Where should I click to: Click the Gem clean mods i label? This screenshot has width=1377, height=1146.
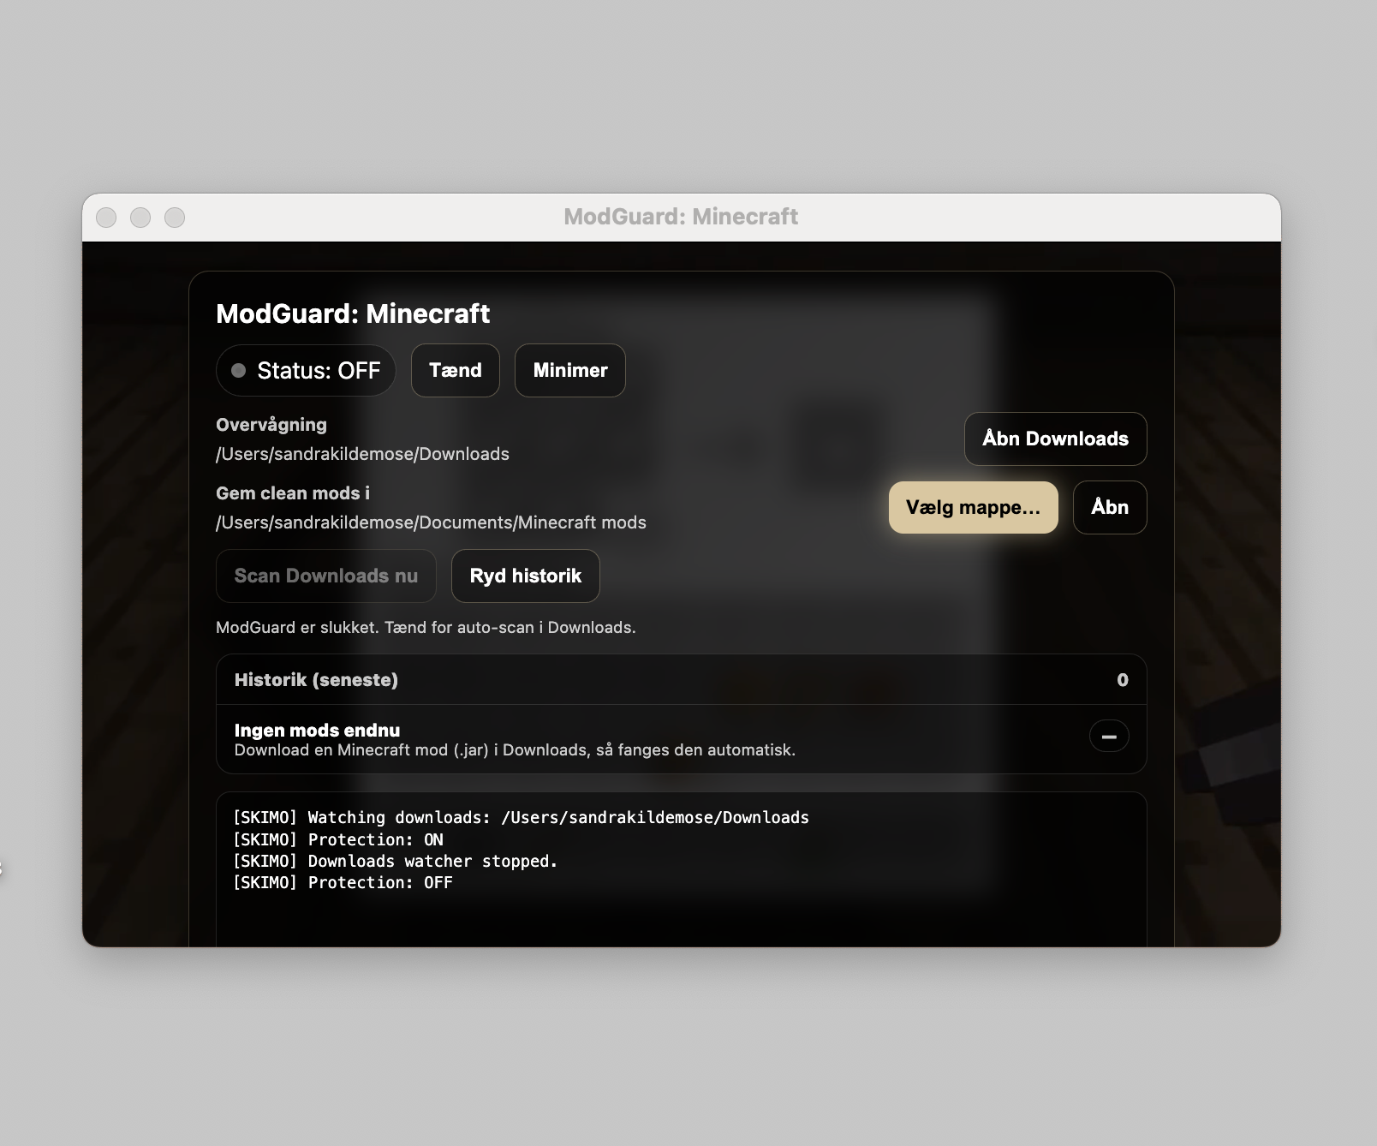pos(293,493)
